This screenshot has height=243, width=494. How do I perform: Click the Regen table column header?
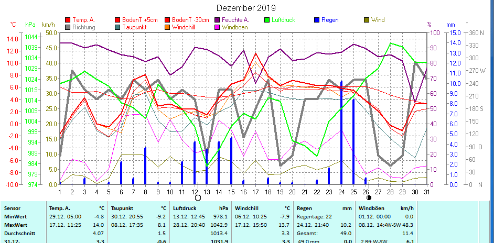tap(304, 208)
